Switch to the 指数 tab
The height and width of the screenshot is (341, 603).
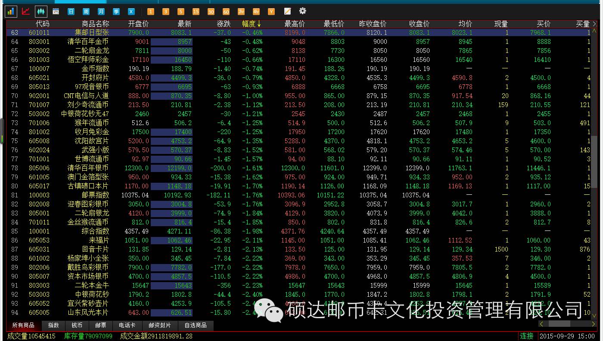53,326
